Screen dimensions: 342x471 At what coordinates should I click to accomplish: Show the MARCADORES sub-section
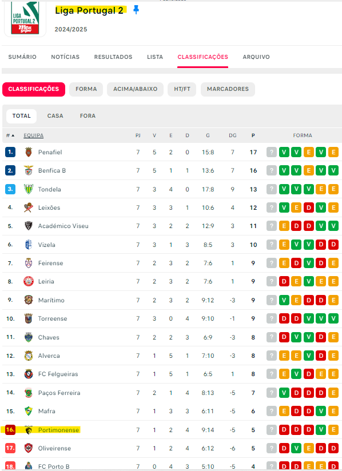228,89
